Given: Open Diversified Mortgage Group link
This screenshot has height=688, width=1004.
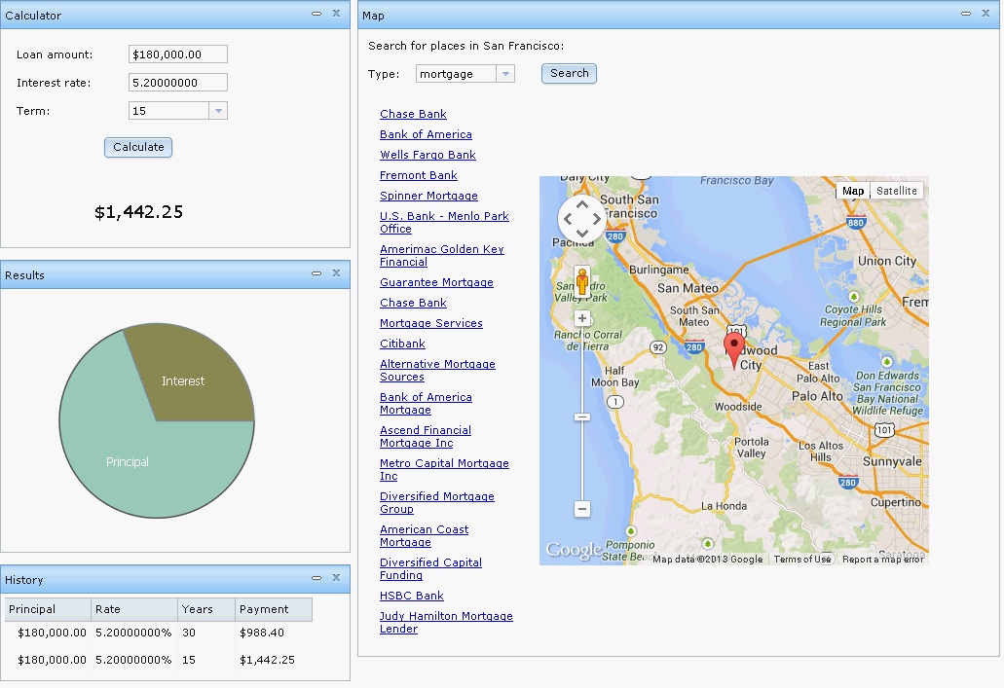Looking at the screenshot, I should pyautogui.click(x=436, y=503).
